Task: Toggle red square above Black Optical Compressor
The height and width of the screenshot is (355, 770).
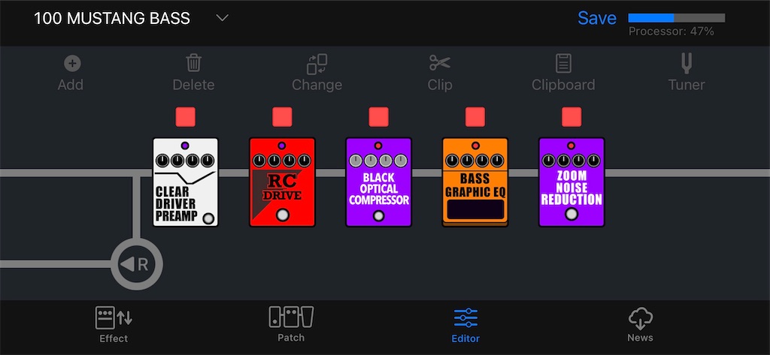Action: click(x=379, y=117)
